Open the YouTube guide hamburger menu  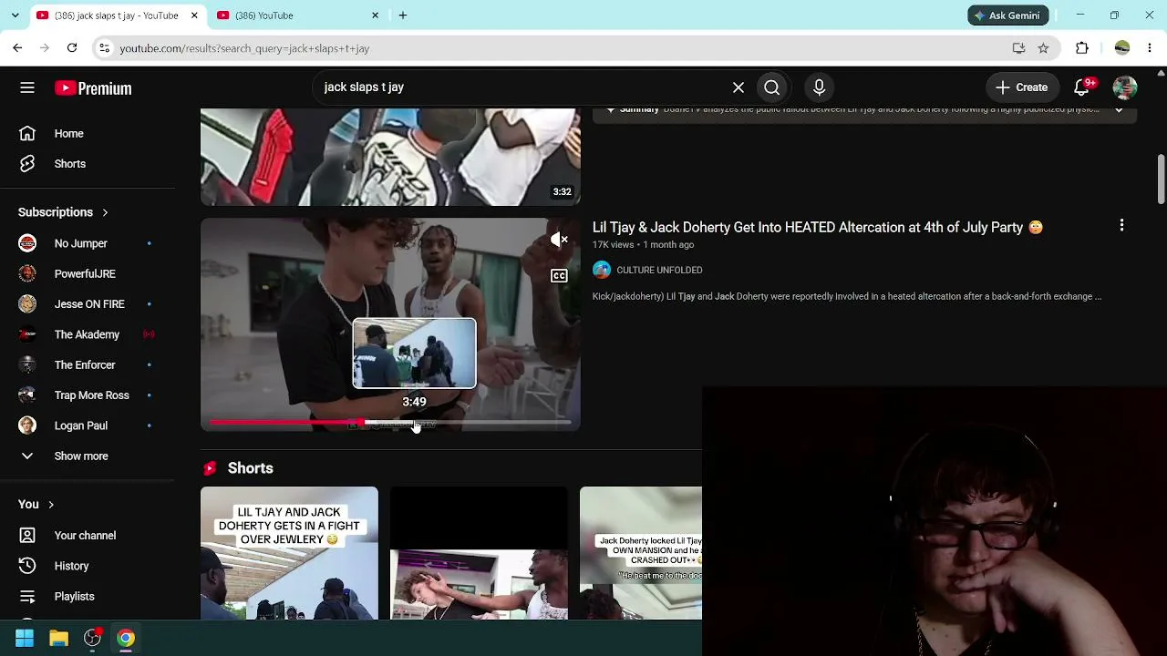pos(27,87)
